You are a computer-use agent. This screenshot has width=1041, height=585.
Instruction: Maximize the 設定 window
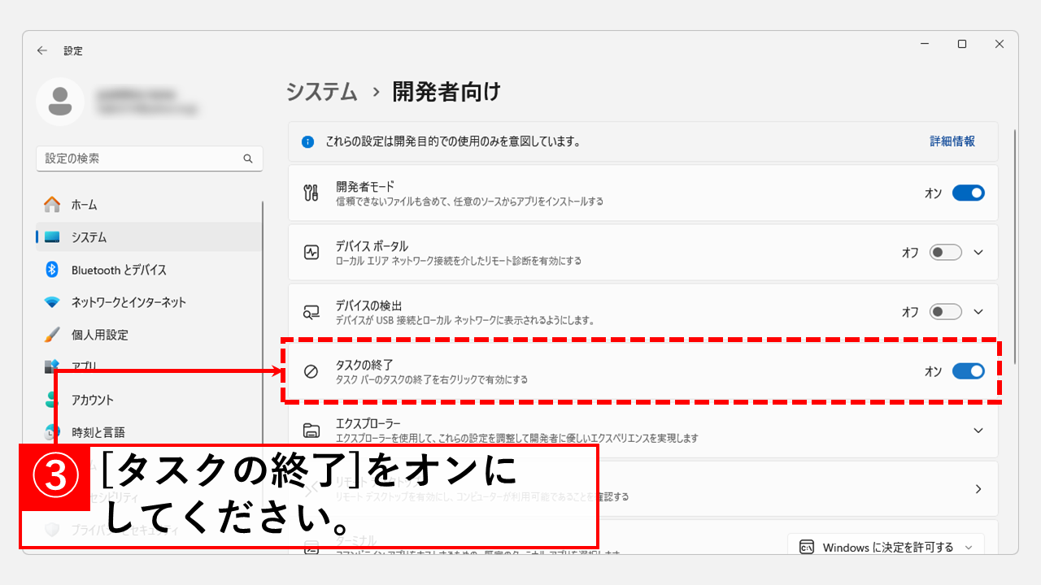pos(962,45)
